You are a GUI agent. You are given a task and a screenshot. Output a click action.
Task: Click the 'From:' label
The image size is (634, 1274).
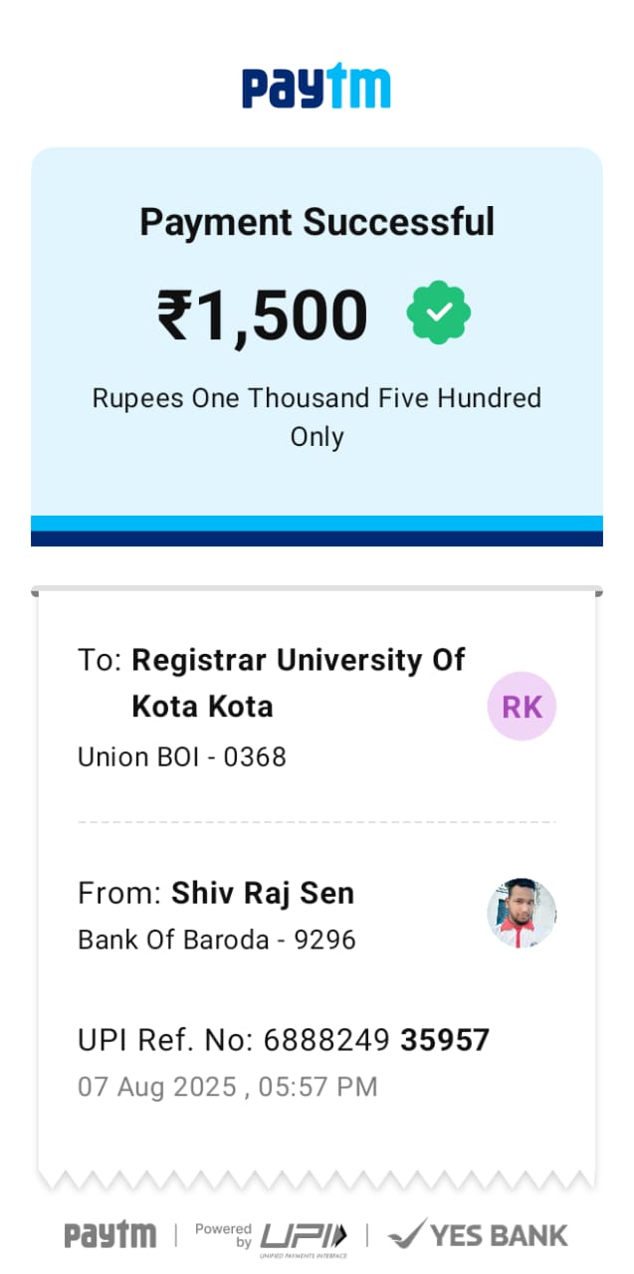tap(119, 893)
